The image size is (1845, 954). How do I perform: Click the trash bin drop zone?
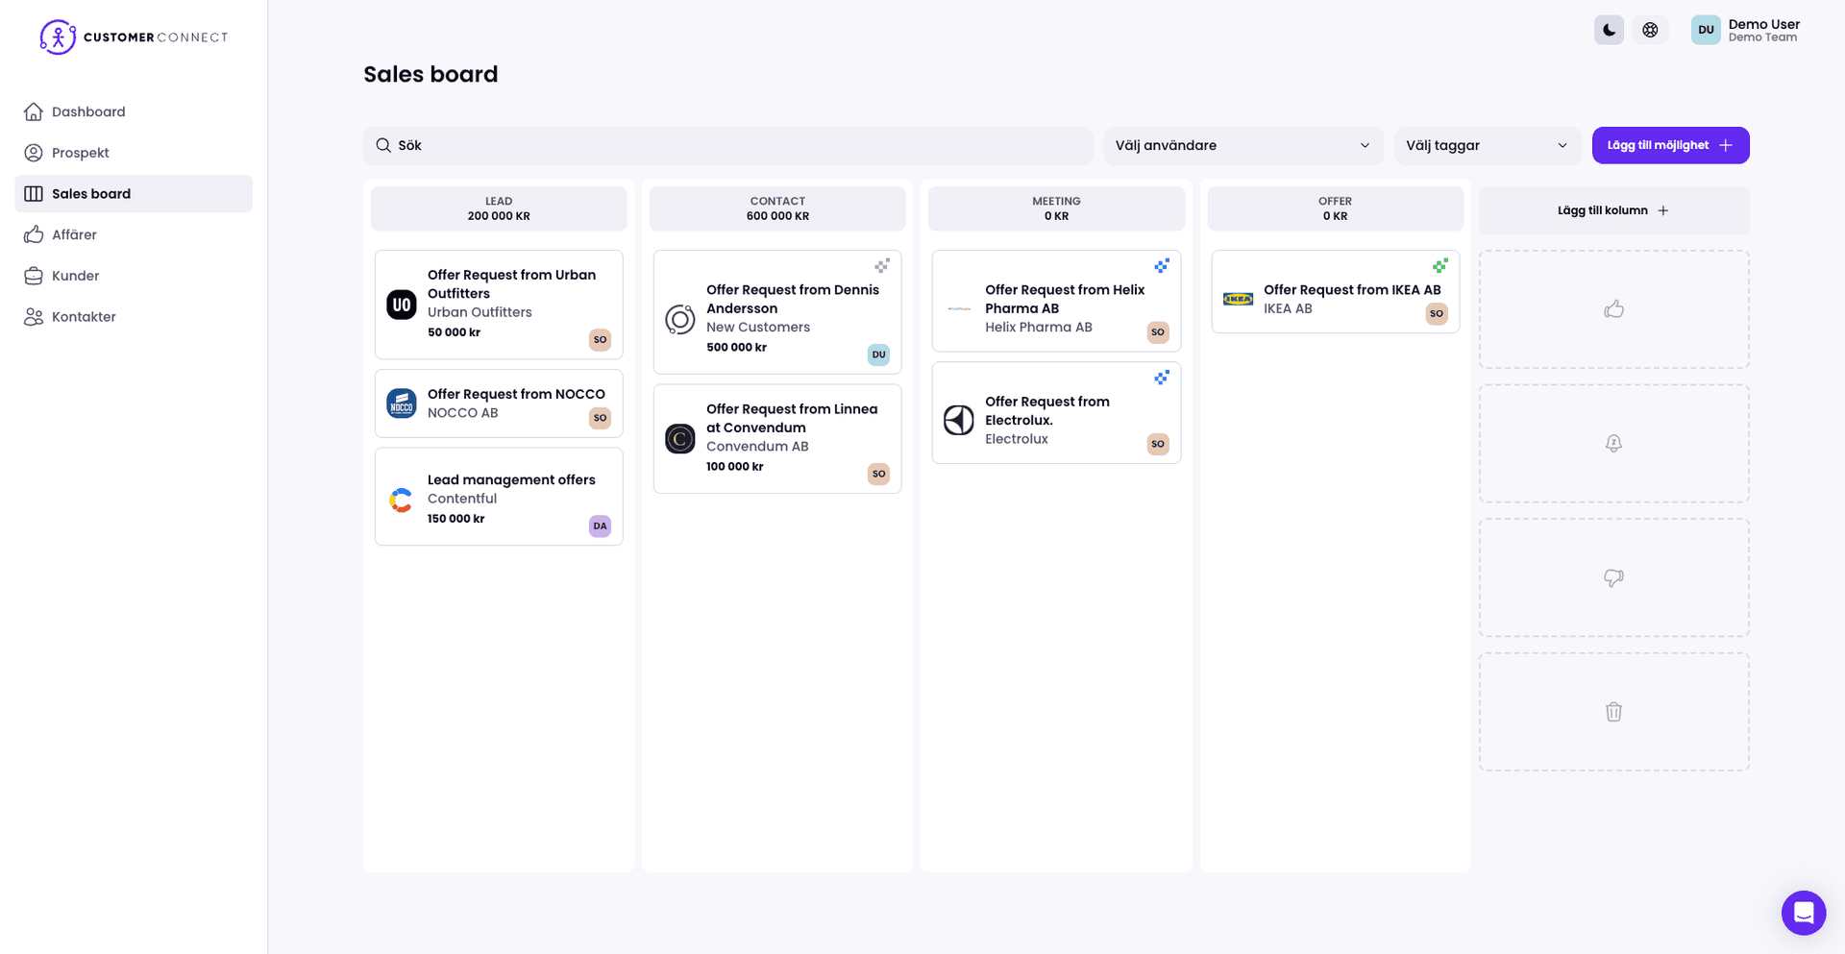[x=1613, y=712]
